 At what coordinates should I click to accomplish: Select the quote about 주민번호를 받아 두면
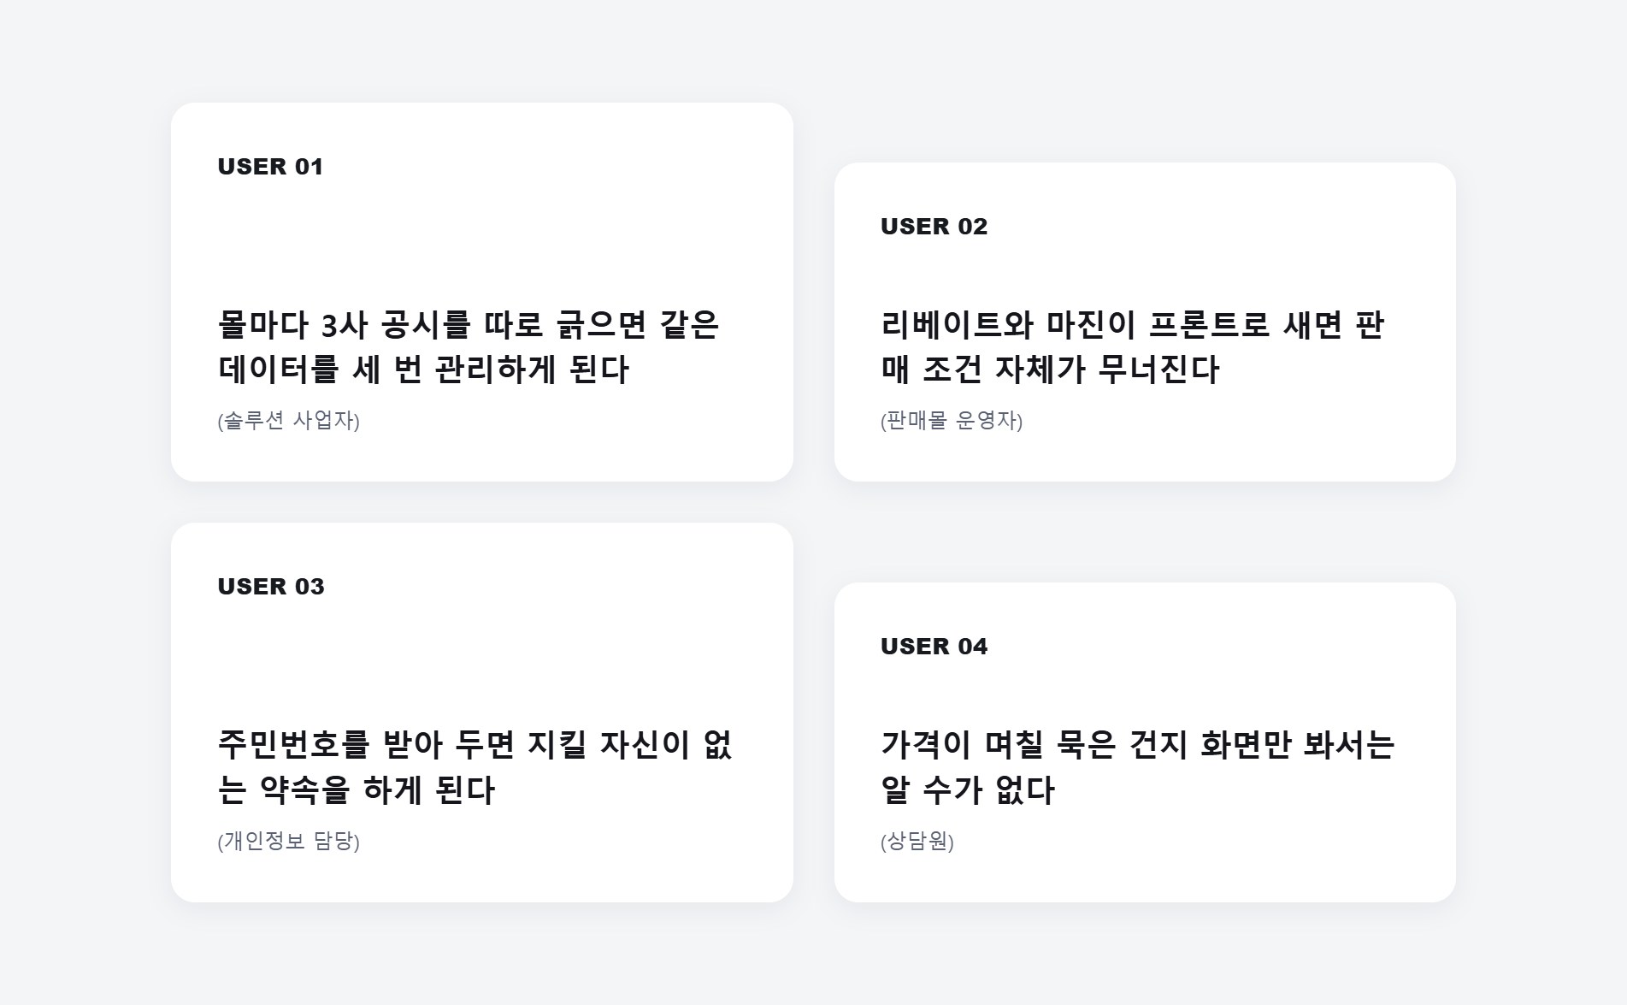click(475, 767)
